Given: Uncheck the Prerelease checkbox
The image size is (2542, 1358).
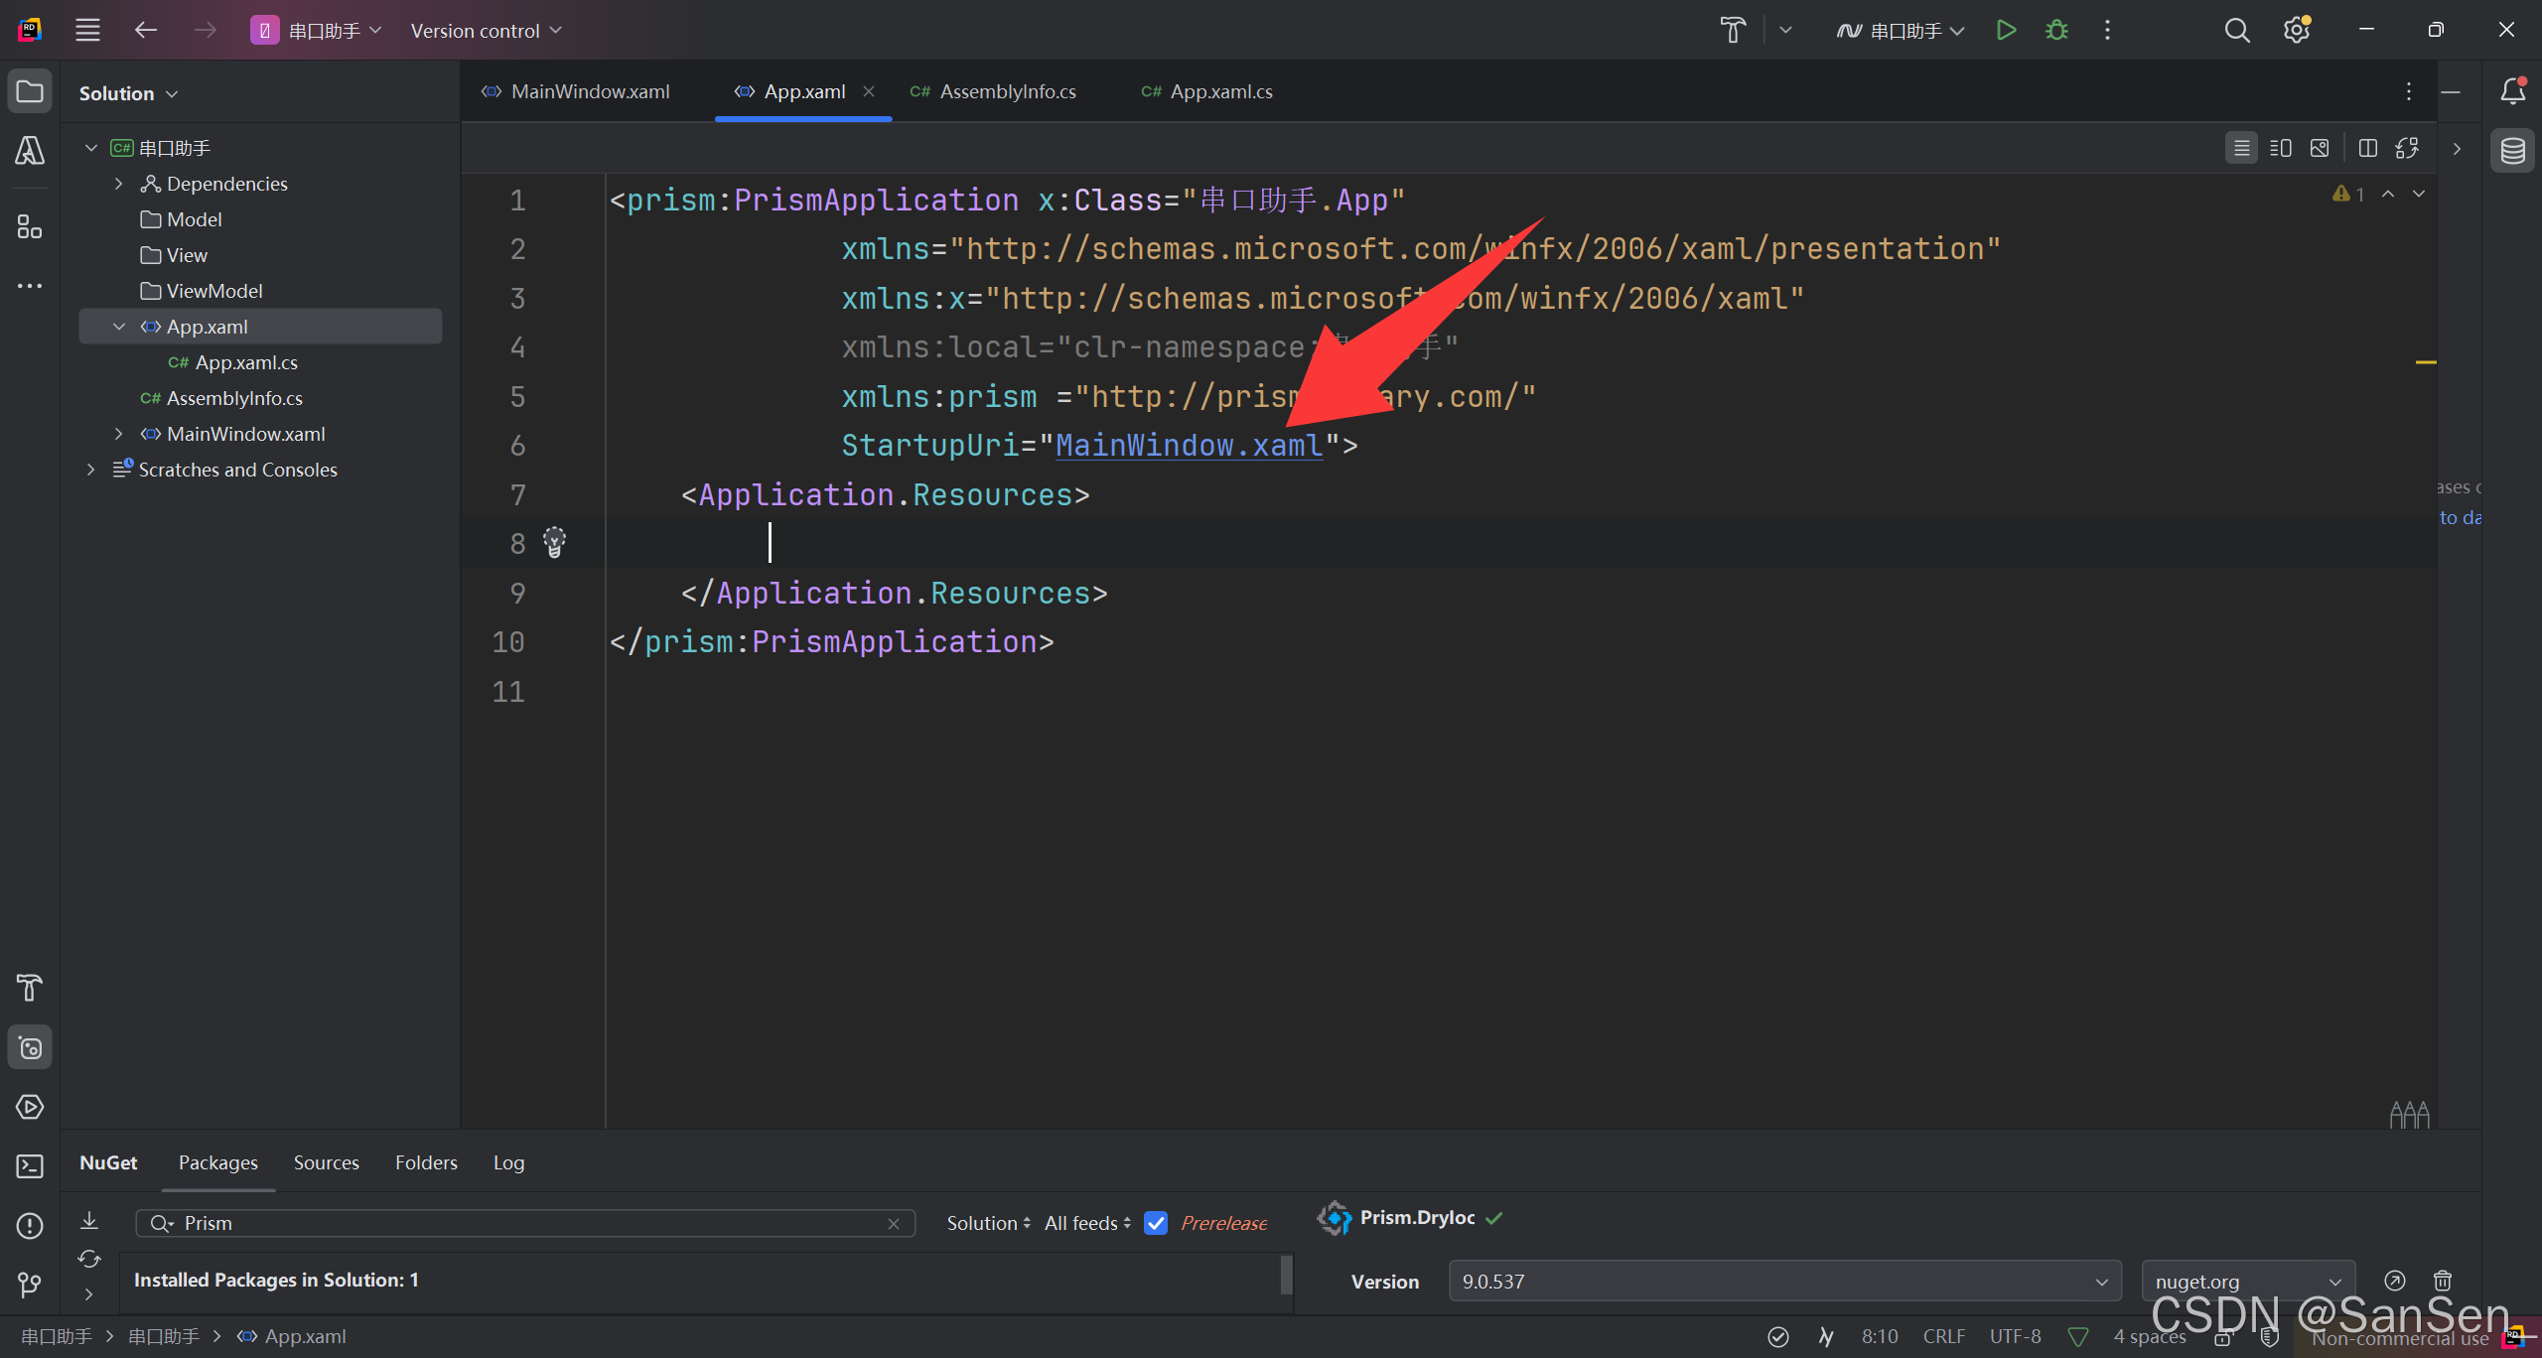Looking at the screenshot, I should click(1156, 1223).
